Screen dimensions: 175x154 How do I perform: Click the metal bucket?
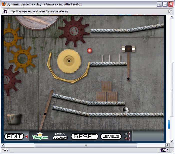coord(14,119)
